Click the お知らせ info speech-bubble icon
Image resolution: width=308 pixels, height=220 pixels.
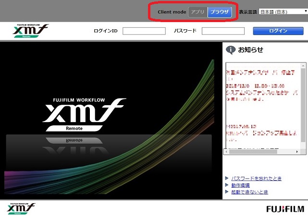231,50
